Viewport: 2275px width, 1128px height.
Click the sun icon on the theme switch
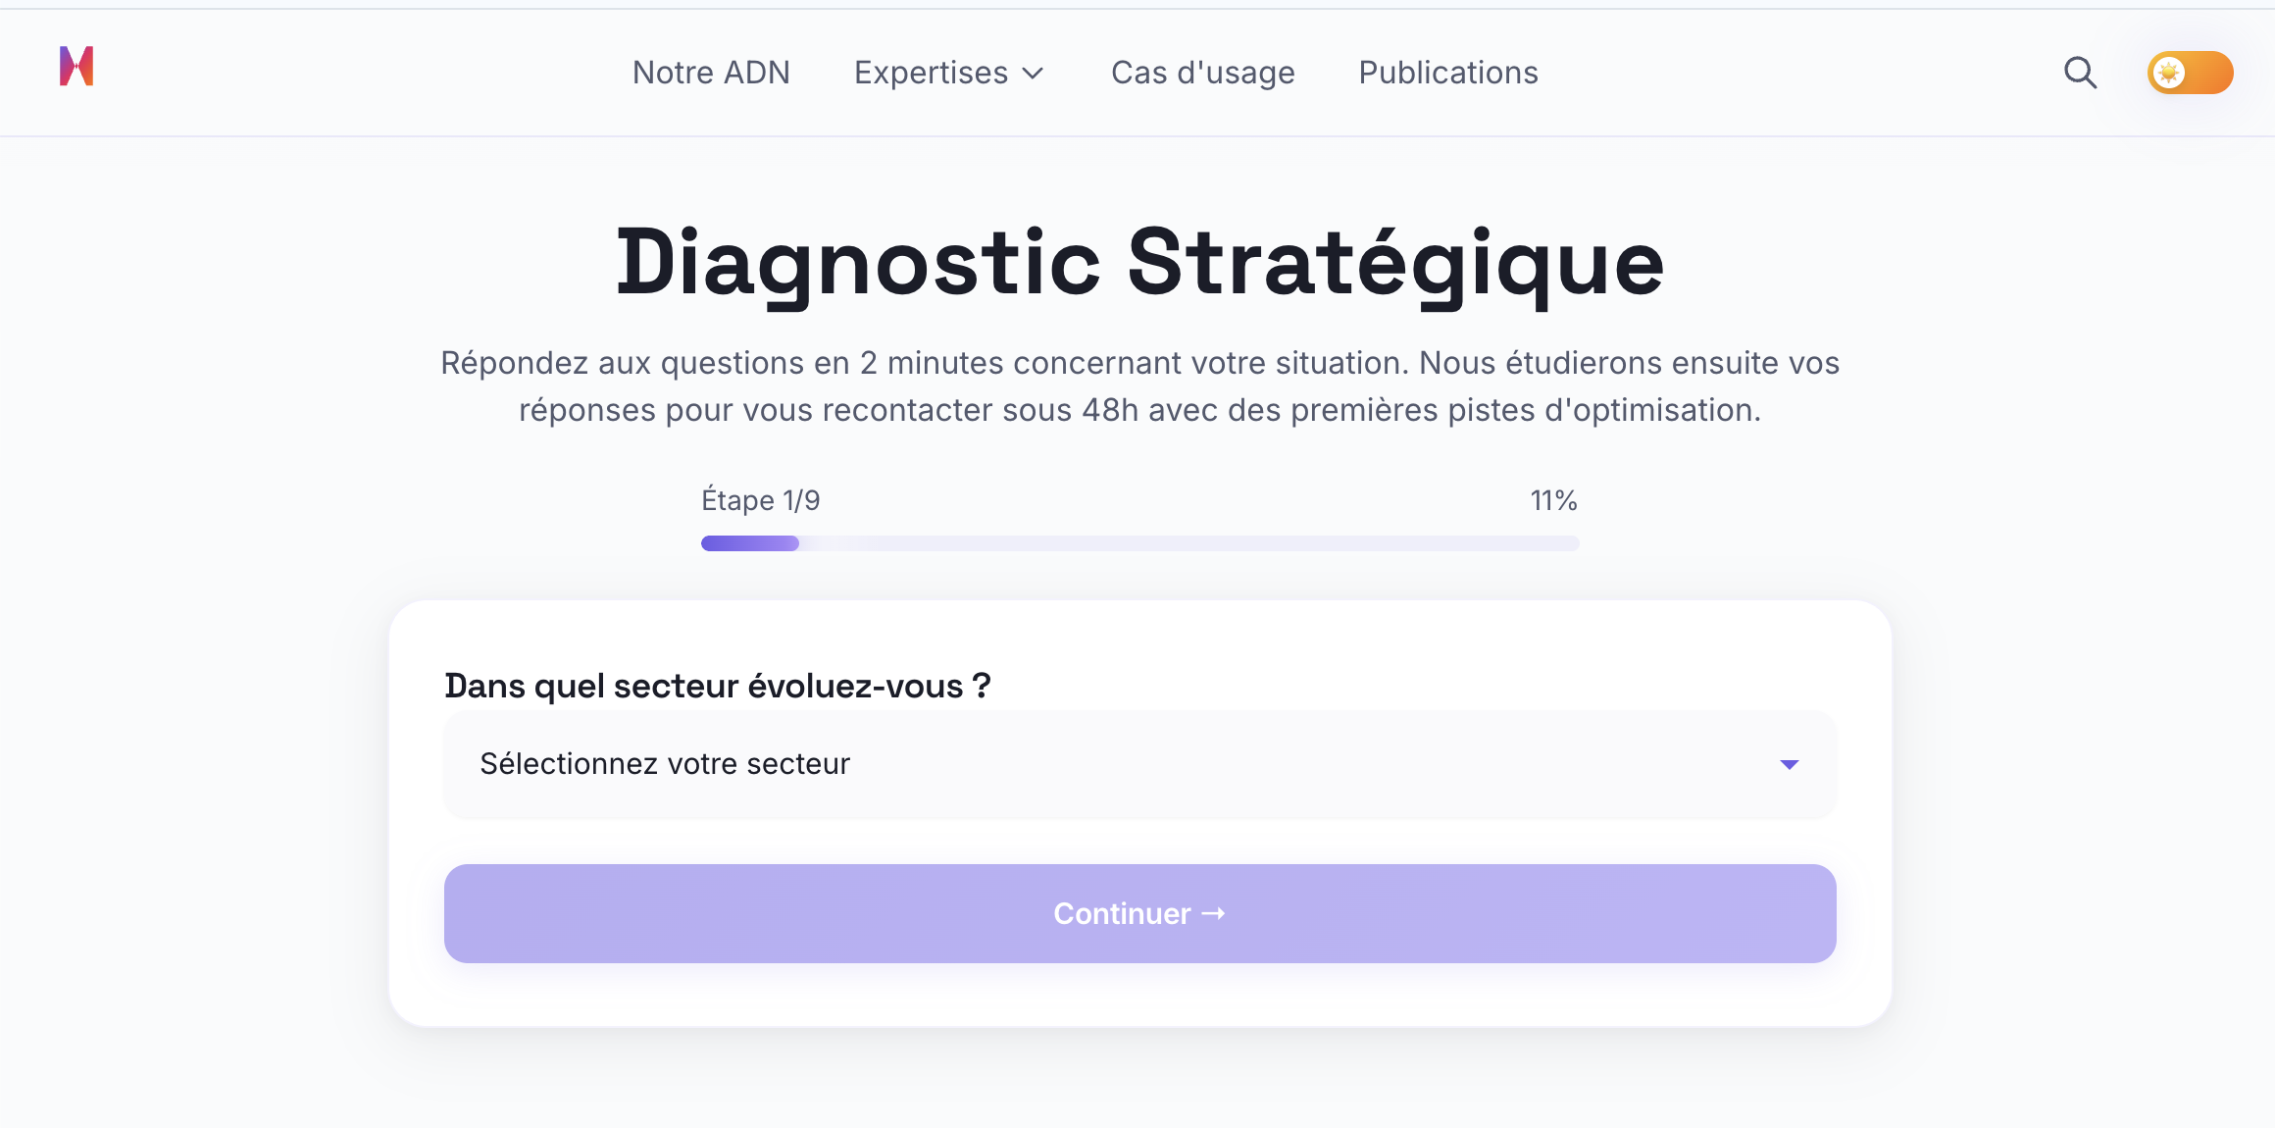tap(2169, 73)
